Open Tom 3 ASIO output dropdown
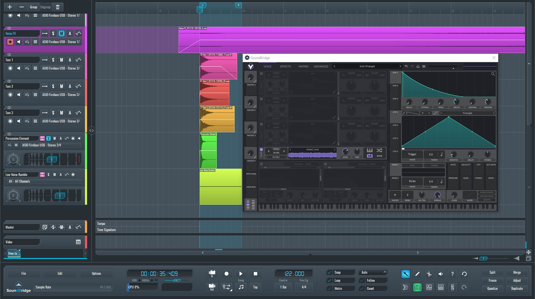The image size is (535, 299). click(61, 121)
